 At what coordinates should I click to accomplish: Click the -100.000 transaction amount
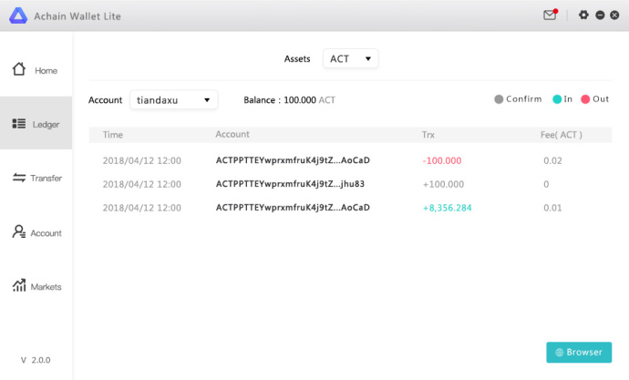[x=441, y=160]
